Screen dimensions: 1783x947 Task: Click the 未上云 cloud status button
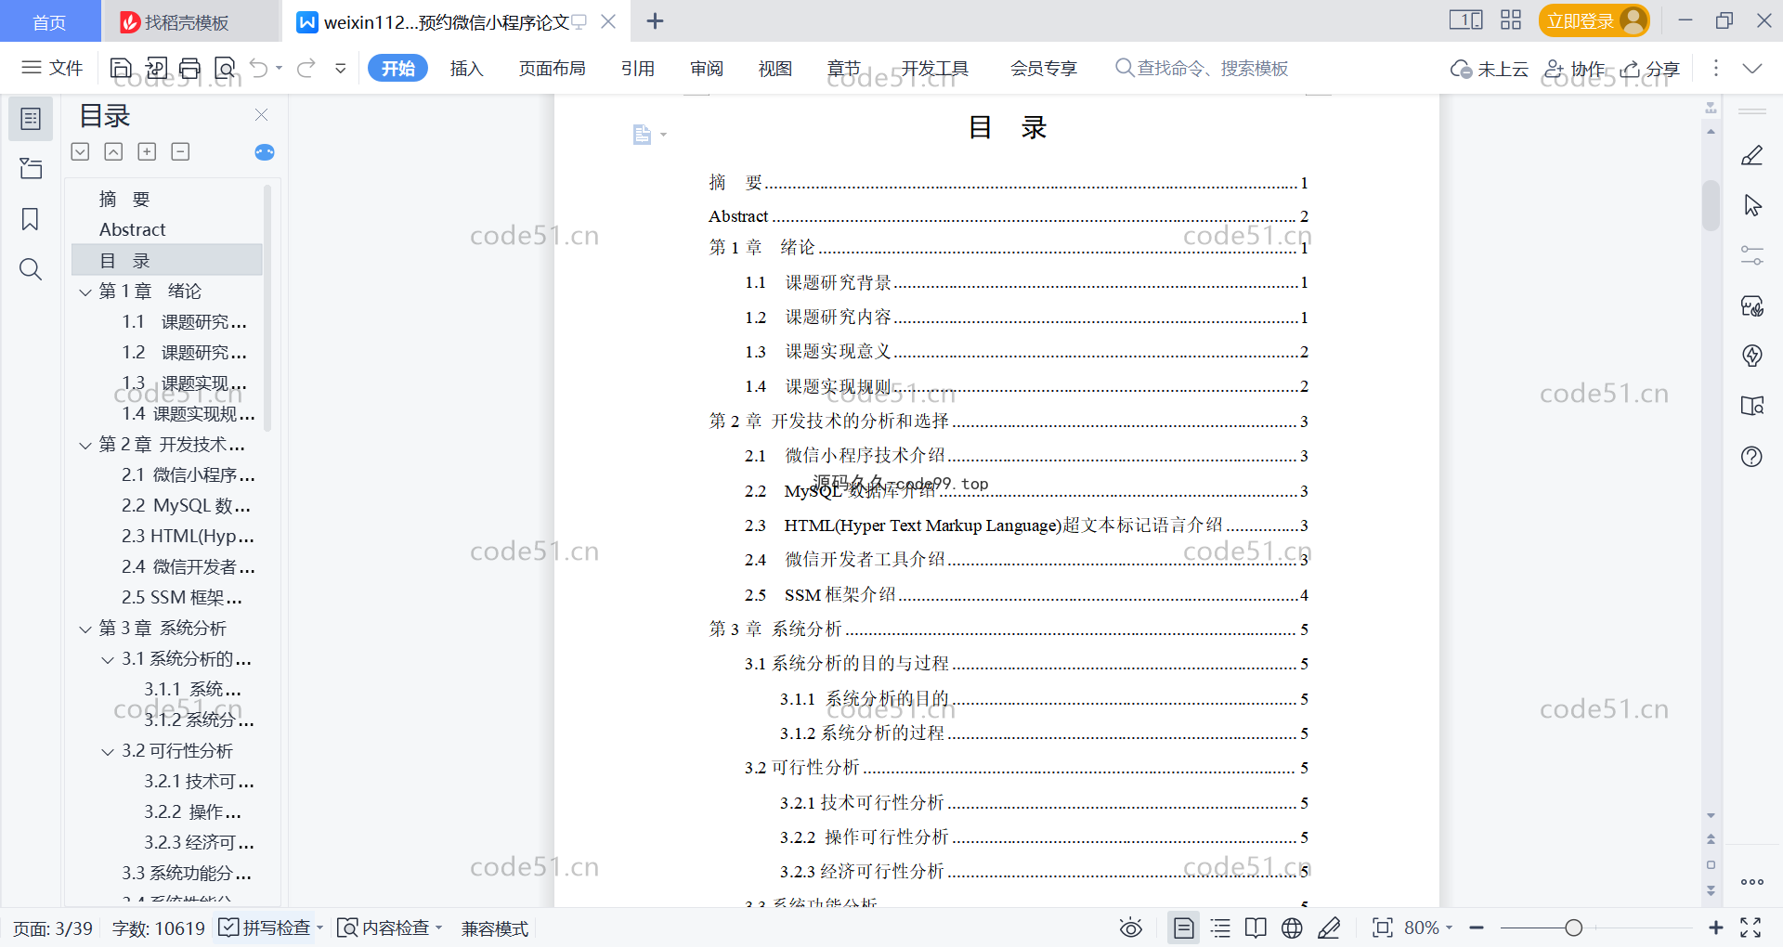point(1490,68)
